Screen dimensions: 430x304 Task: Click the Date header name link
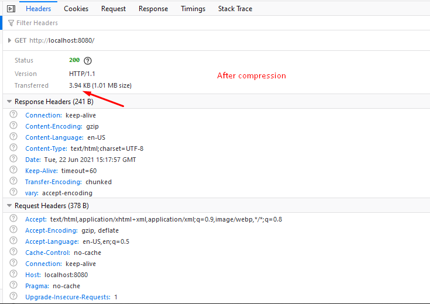33,160
